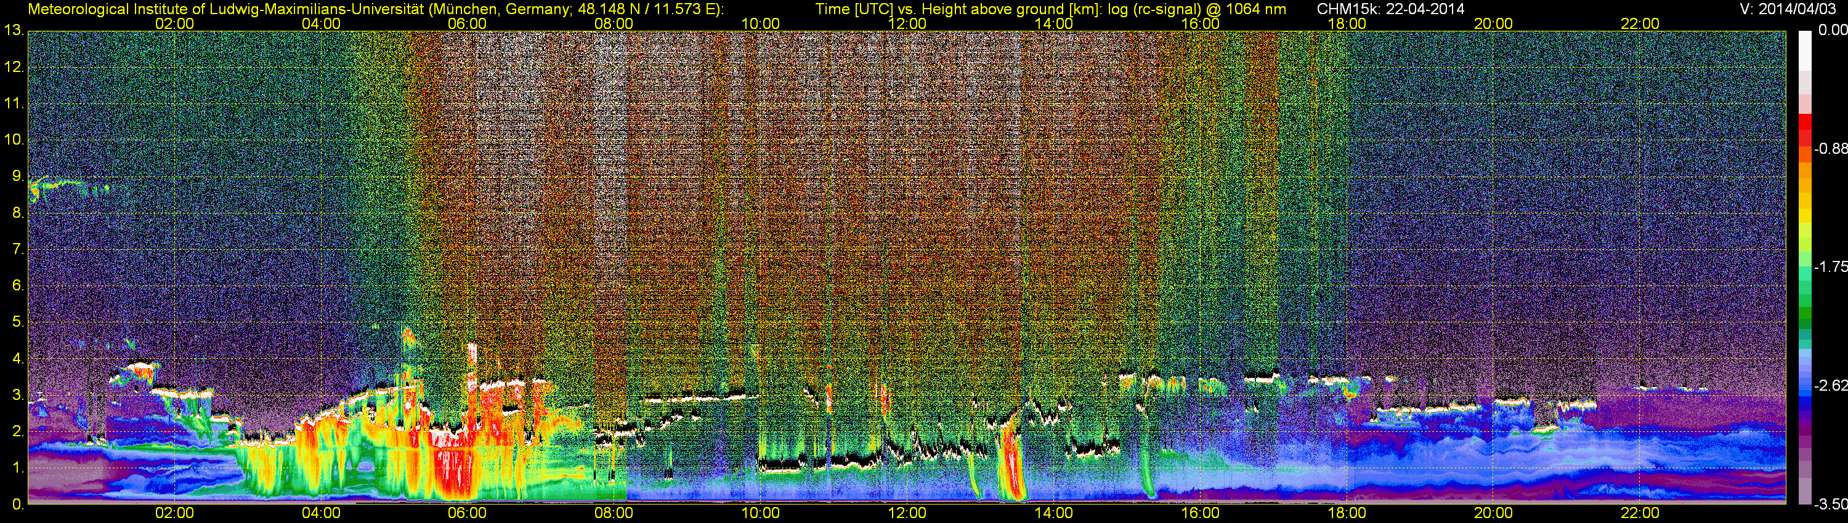Viewport: 1848px width, 523px height.
Task: Click the vertical color scale bar
Action: click(x=1805, y=267)
